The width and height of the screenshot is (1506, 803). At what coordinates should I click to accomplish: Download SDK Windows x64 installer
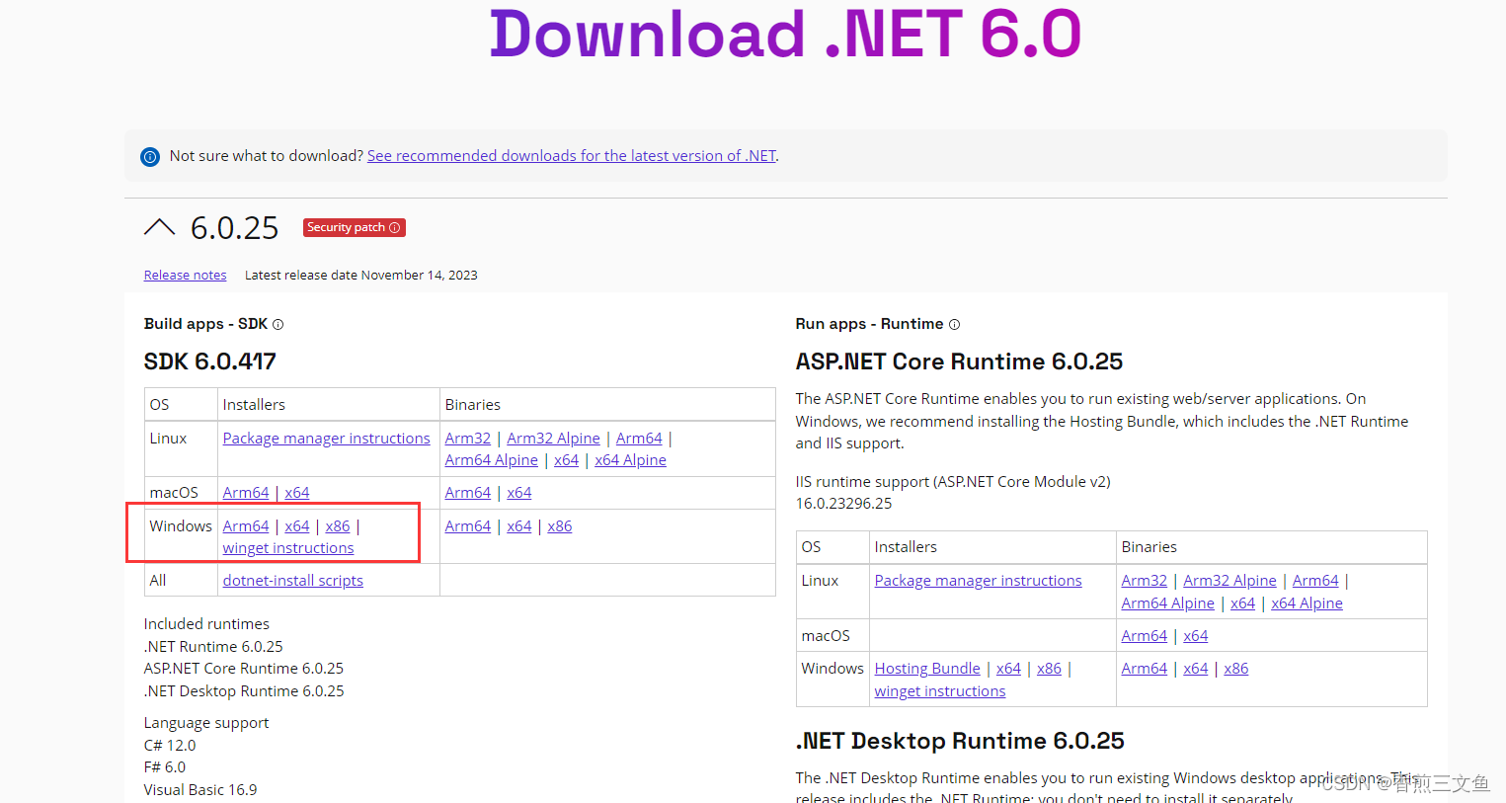(x=297, y=526)
